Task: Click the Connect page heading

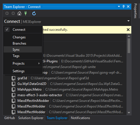Action: pos(12,21)
